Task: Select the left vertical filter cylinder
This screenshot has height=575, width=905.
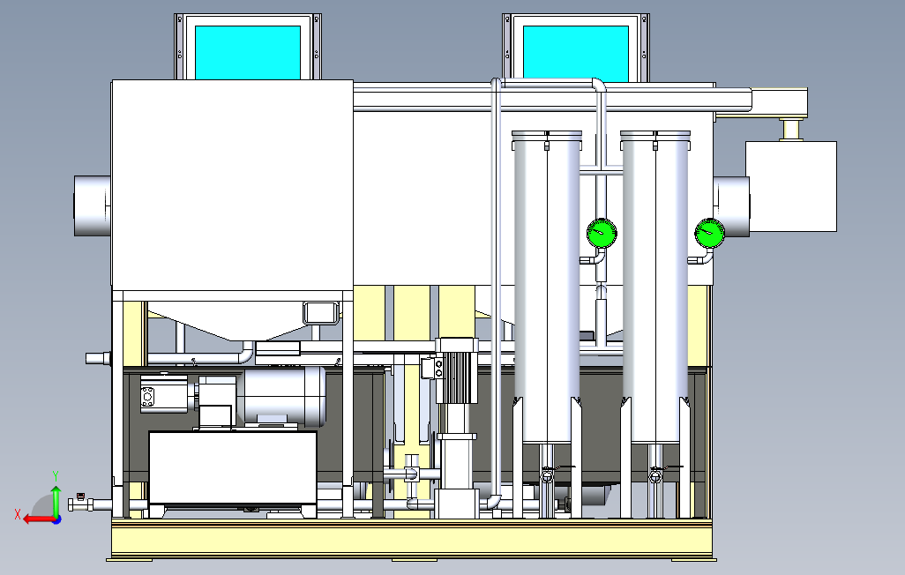Action: pyautogui.click(x=547, y=287)
